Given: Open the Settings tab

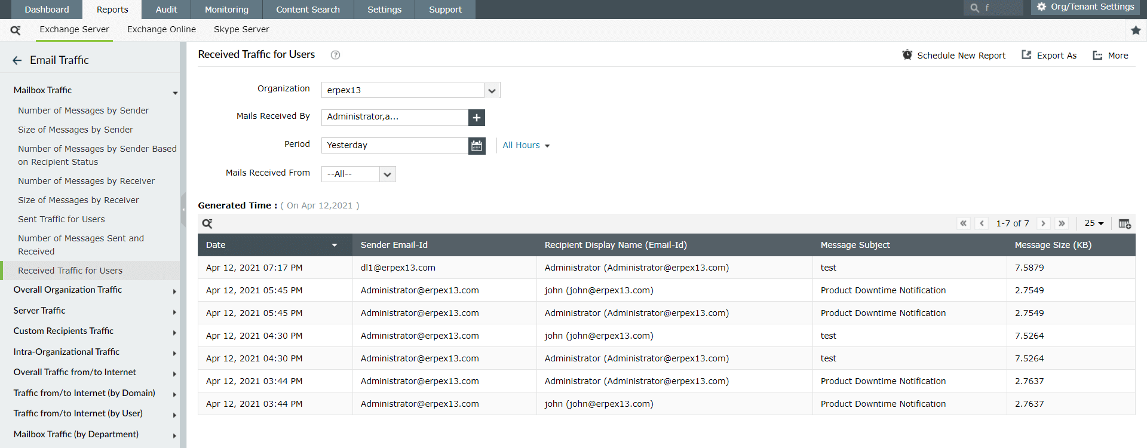Looking at the screenshot, I should tap(384, 10).
